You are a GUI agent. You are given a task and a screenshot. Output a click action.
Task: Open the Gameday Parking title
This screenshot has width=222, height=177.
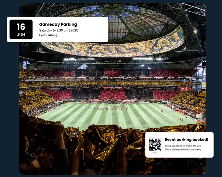pos(58,24)
